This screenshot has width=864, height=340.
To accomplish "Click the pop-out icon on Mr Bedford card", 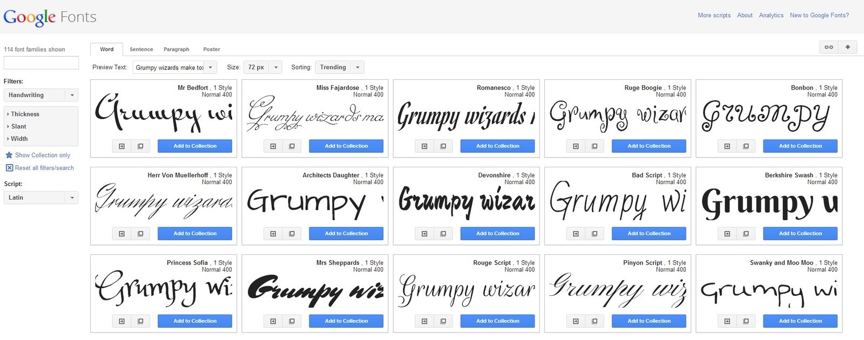I will pos(140,146).
